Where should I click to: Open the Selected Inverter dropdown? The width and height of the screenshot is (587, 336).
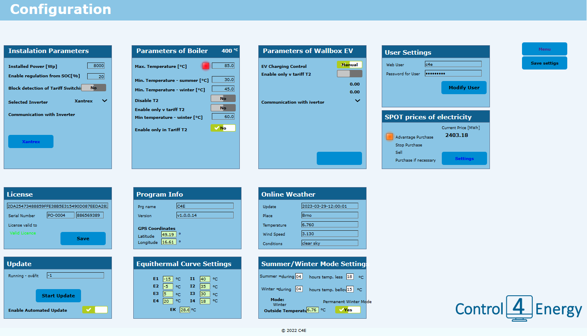click(104, 101)
